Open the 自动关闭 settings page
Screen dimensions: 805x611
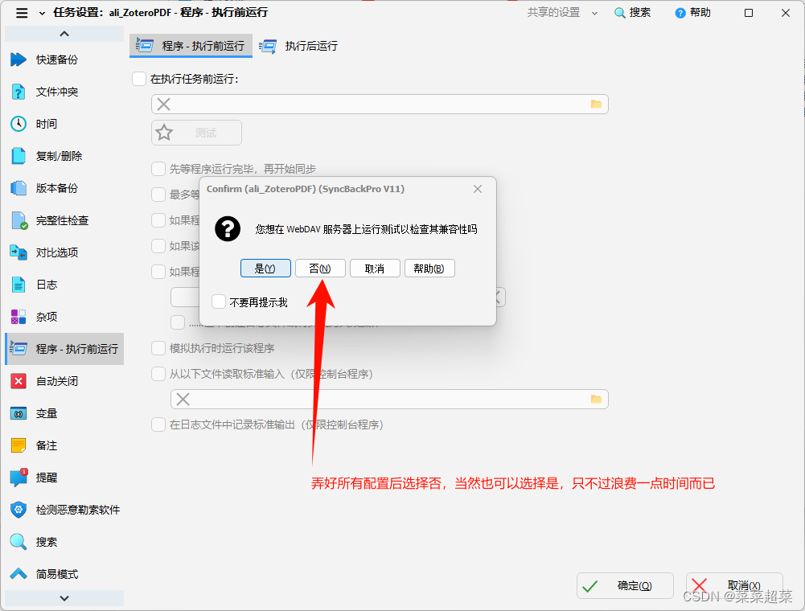(64, 381)
